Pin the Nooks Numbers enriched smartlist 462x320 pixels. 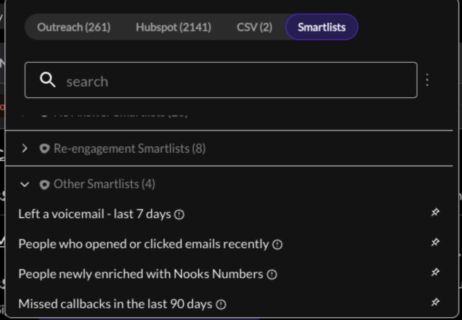[x=435, y=272]
